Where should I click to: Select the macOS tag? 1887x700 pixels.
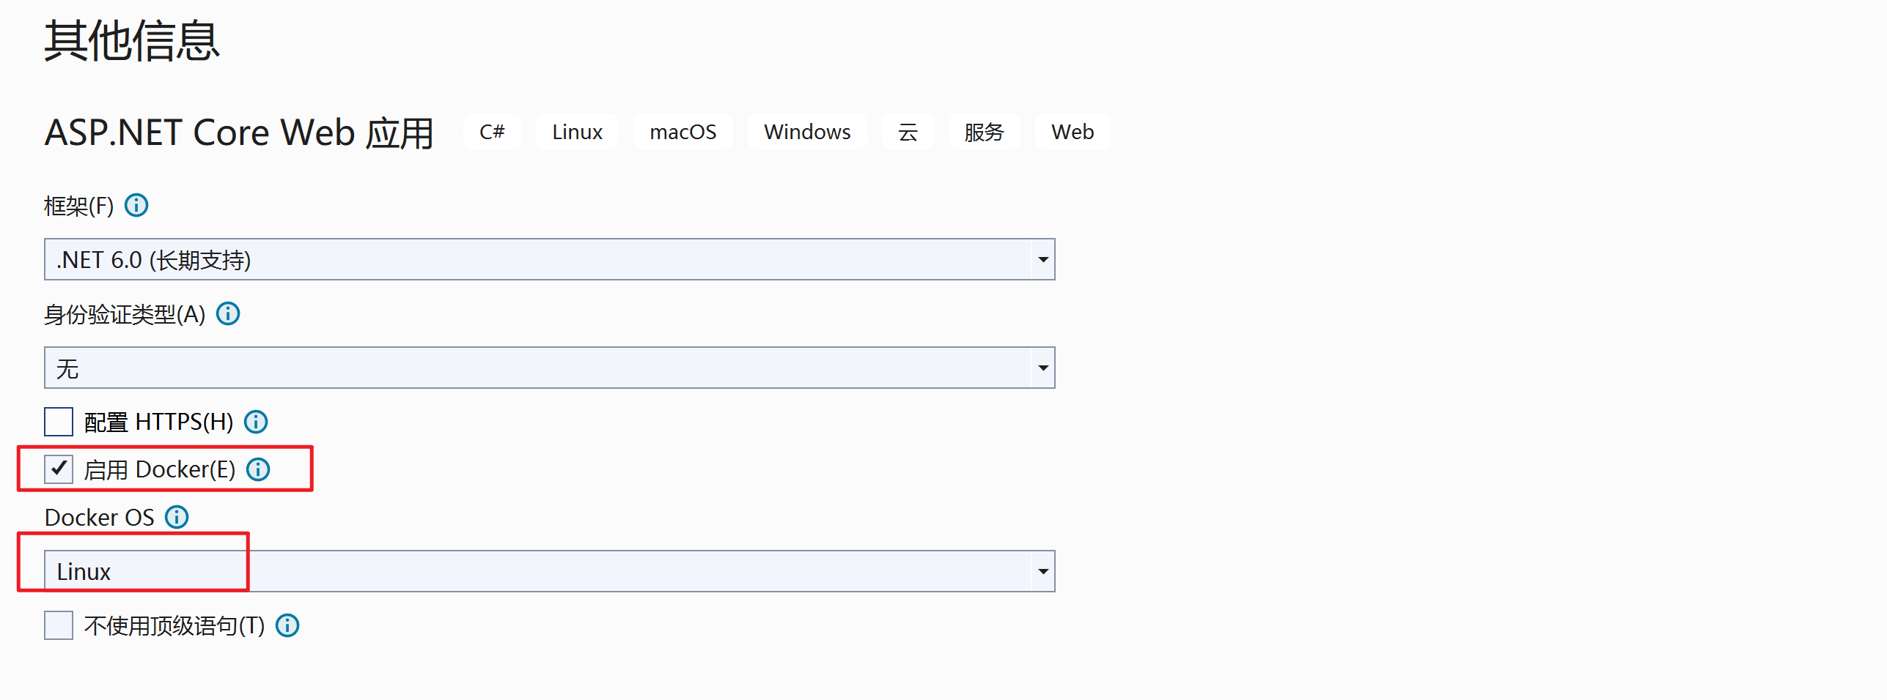[683, 133]
